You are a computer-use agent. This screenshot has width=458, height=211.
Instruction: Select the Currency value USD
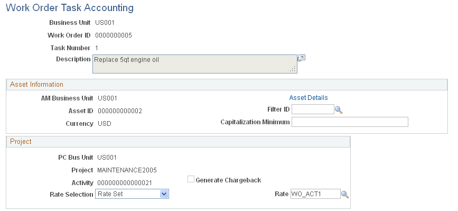(105, 124)
